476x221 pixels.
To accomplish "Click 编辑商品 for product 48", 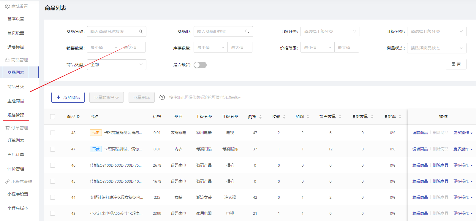I will pyautogui.click(x=420, y=133).
